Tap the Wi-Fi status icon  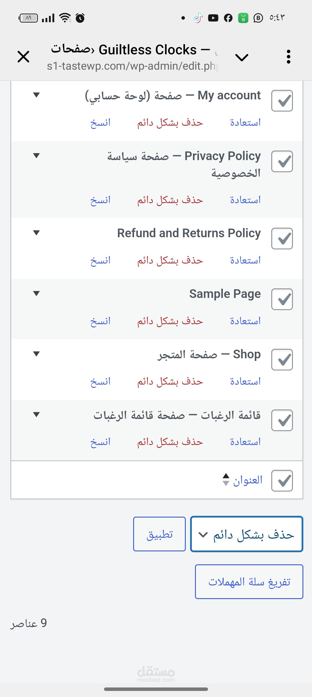point(65,18)
